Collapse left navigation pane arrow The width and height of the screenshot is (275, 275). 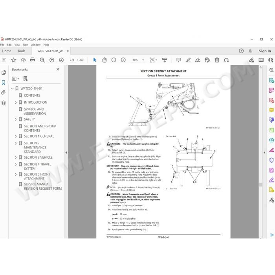point(66,152)
